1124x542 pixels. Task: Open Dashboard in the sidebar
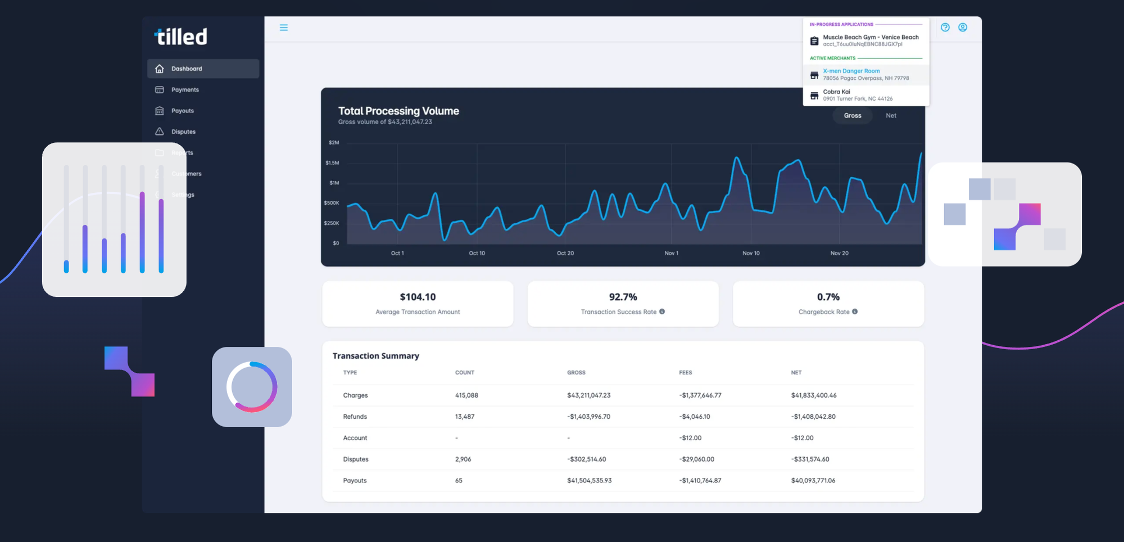coord(203,69)
